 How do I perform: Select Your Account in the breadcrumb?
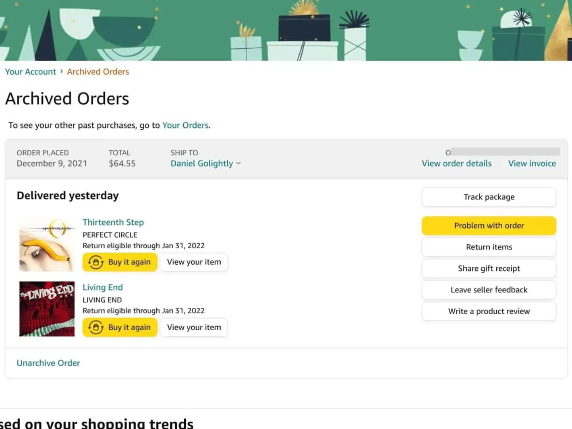[30, 71]
